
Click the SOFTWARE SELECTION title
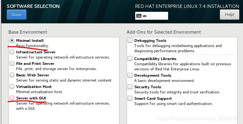pos(33,6)
